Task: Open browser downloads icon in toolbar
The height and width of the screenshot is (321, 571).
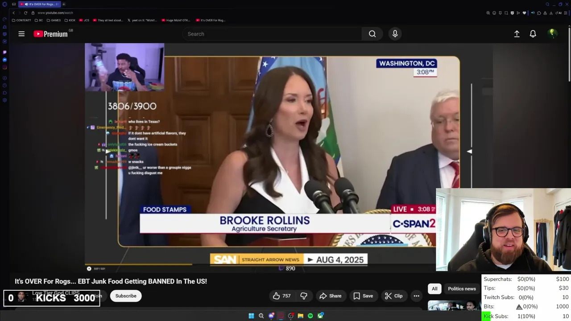Action: (x=551, y=13)
